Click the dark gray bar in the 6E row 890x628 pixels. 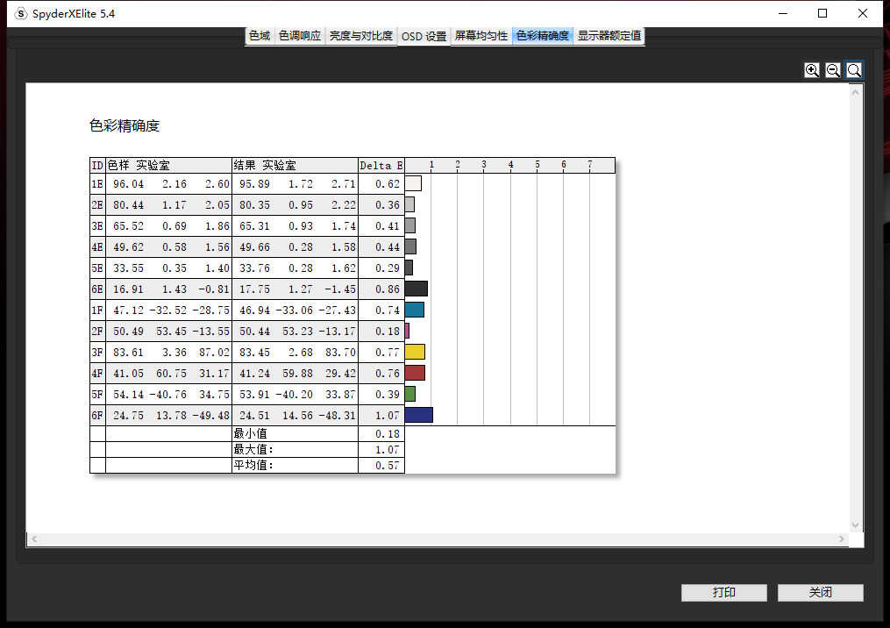coord(416,289)
